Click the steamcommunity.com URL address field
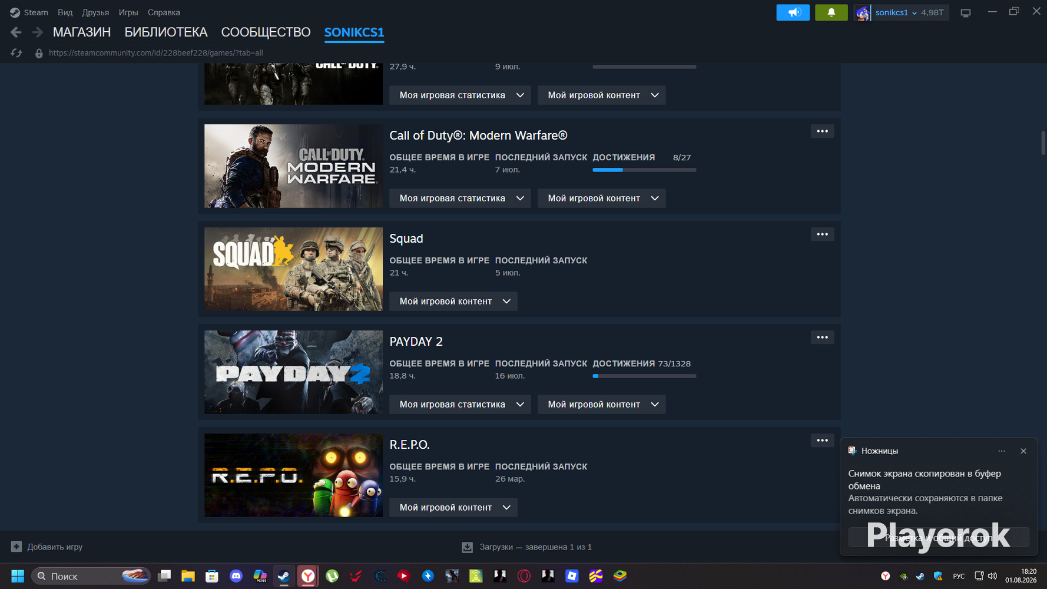The image size is (1047, 589). [x=156, y=53]
